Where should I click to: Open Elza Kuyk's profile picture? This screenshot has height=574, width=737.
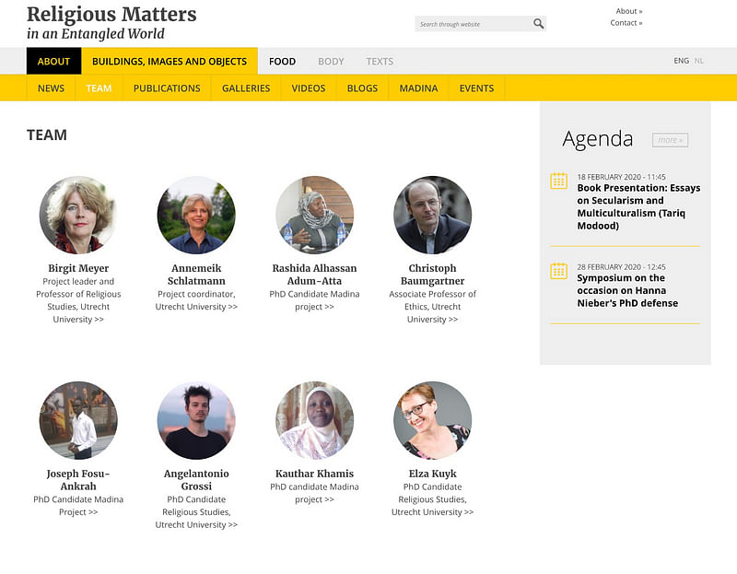432,421
